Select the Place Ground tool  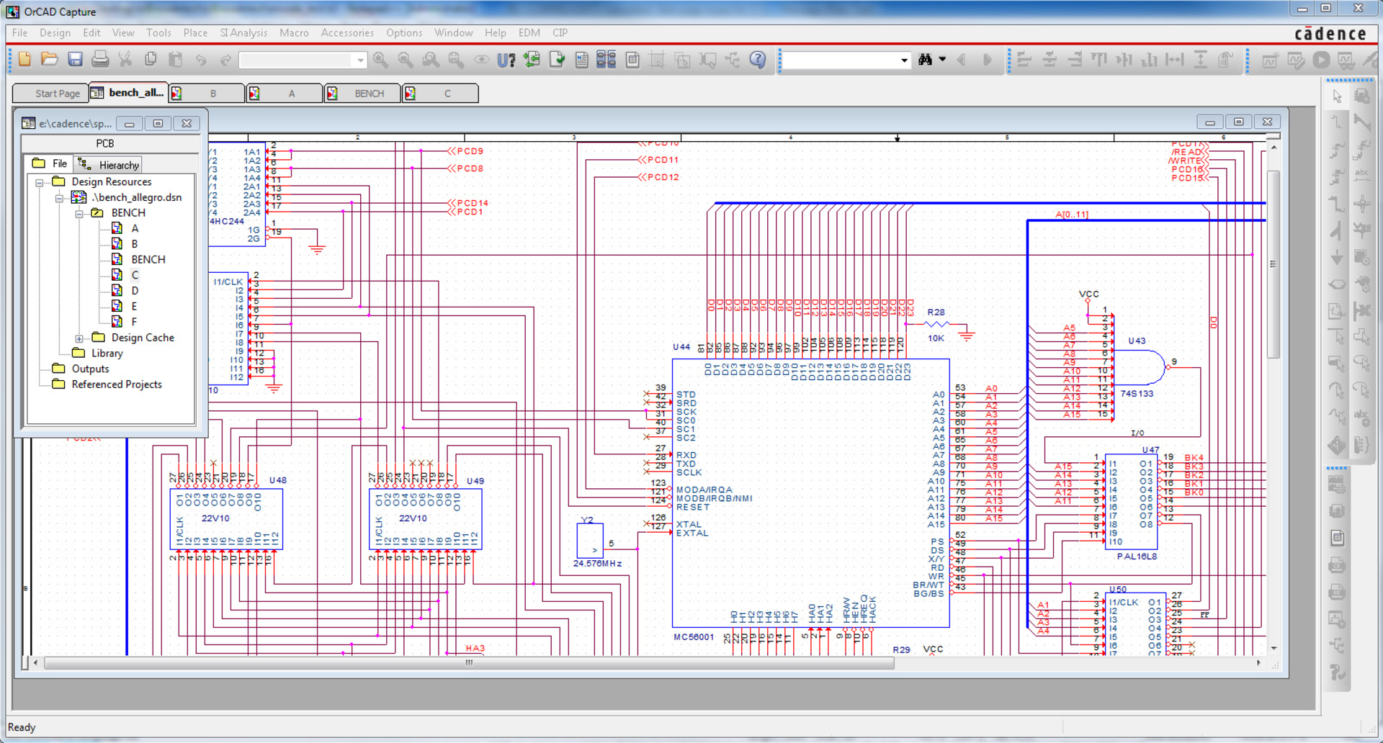tap(1337, 257)
